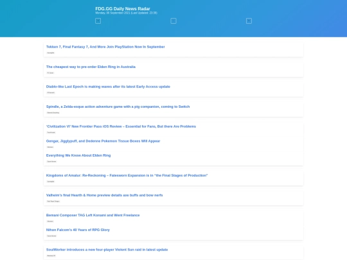Image resolution: width=347 pixels, height=260 pixels.
Task: Click the leftmost square icon in the header
Action: (98, 21)
